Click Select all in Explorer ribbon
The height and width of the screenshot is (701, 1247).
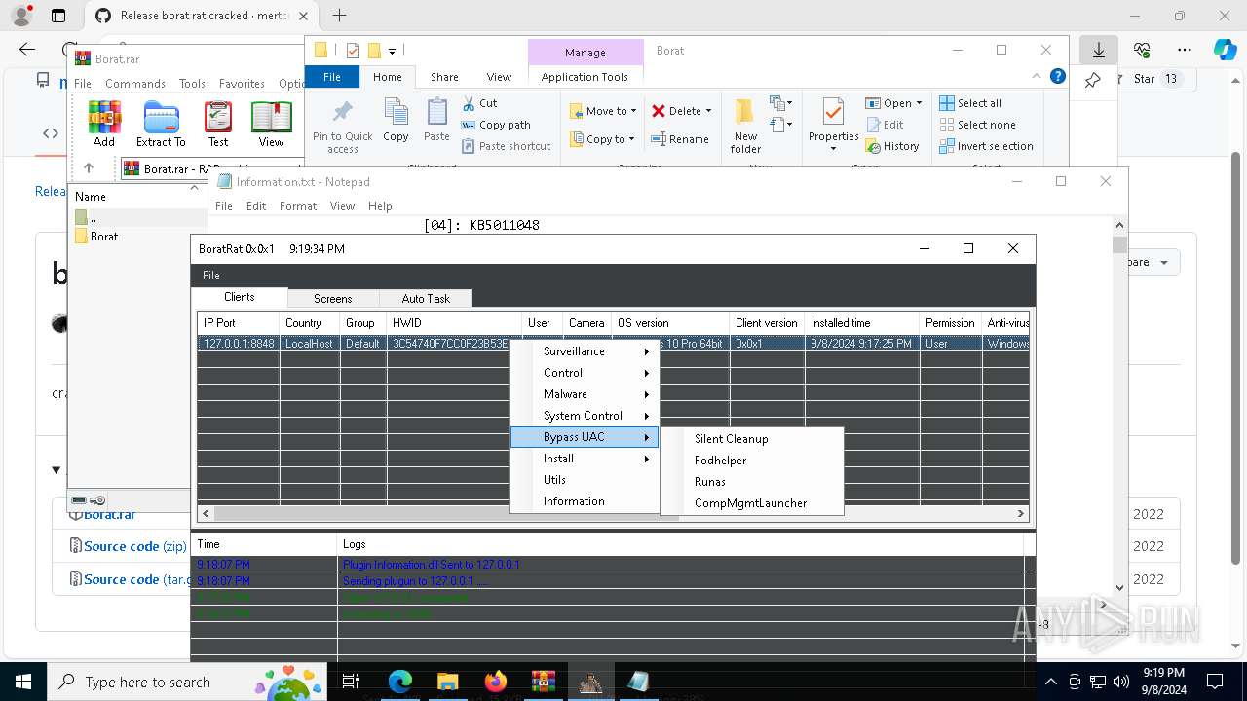click(x=970, y=103)
